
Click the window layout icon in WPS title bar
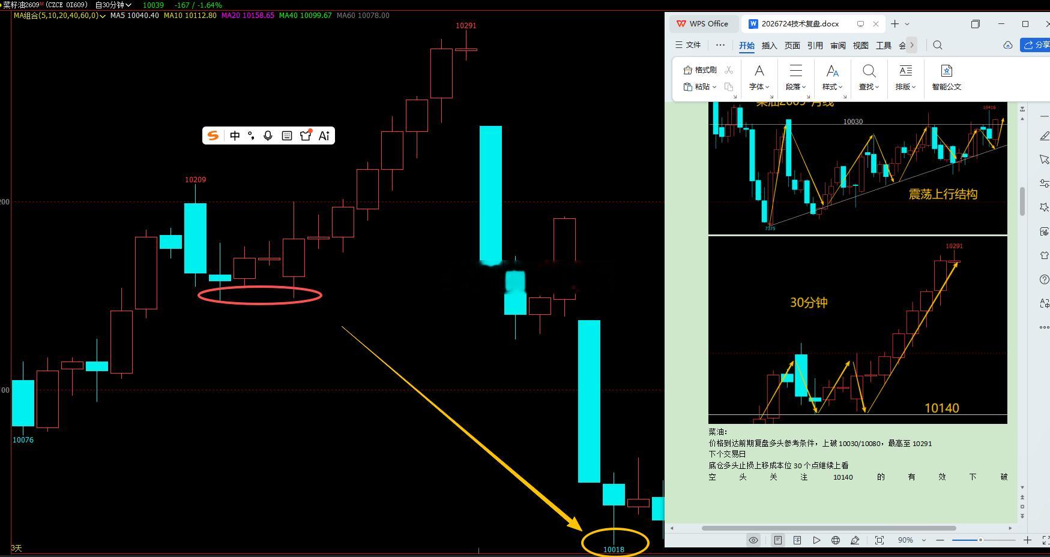click(976, 24)
